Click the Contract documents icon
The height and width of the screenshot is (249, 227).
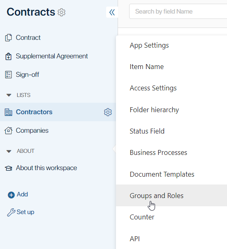click(8, 38)
